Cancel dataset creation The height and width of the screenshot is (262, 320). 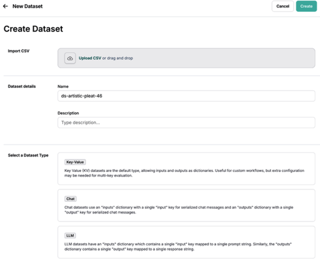point(282,6)
